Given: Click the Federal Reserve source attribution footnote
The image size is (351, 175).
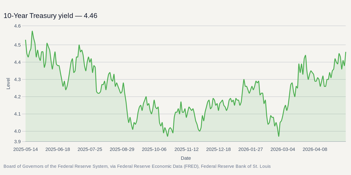Looking at the screenshot, I should tap(137, 166).
